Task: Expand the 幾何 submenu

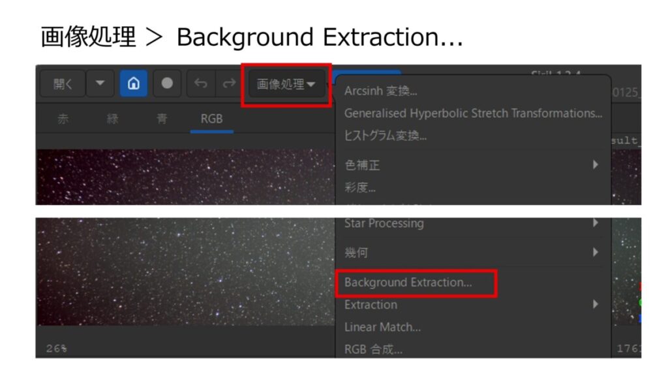Action: (x=473, y=253)
